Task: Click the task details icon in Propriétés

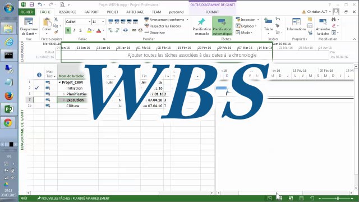Action: (x=310, y=26)
